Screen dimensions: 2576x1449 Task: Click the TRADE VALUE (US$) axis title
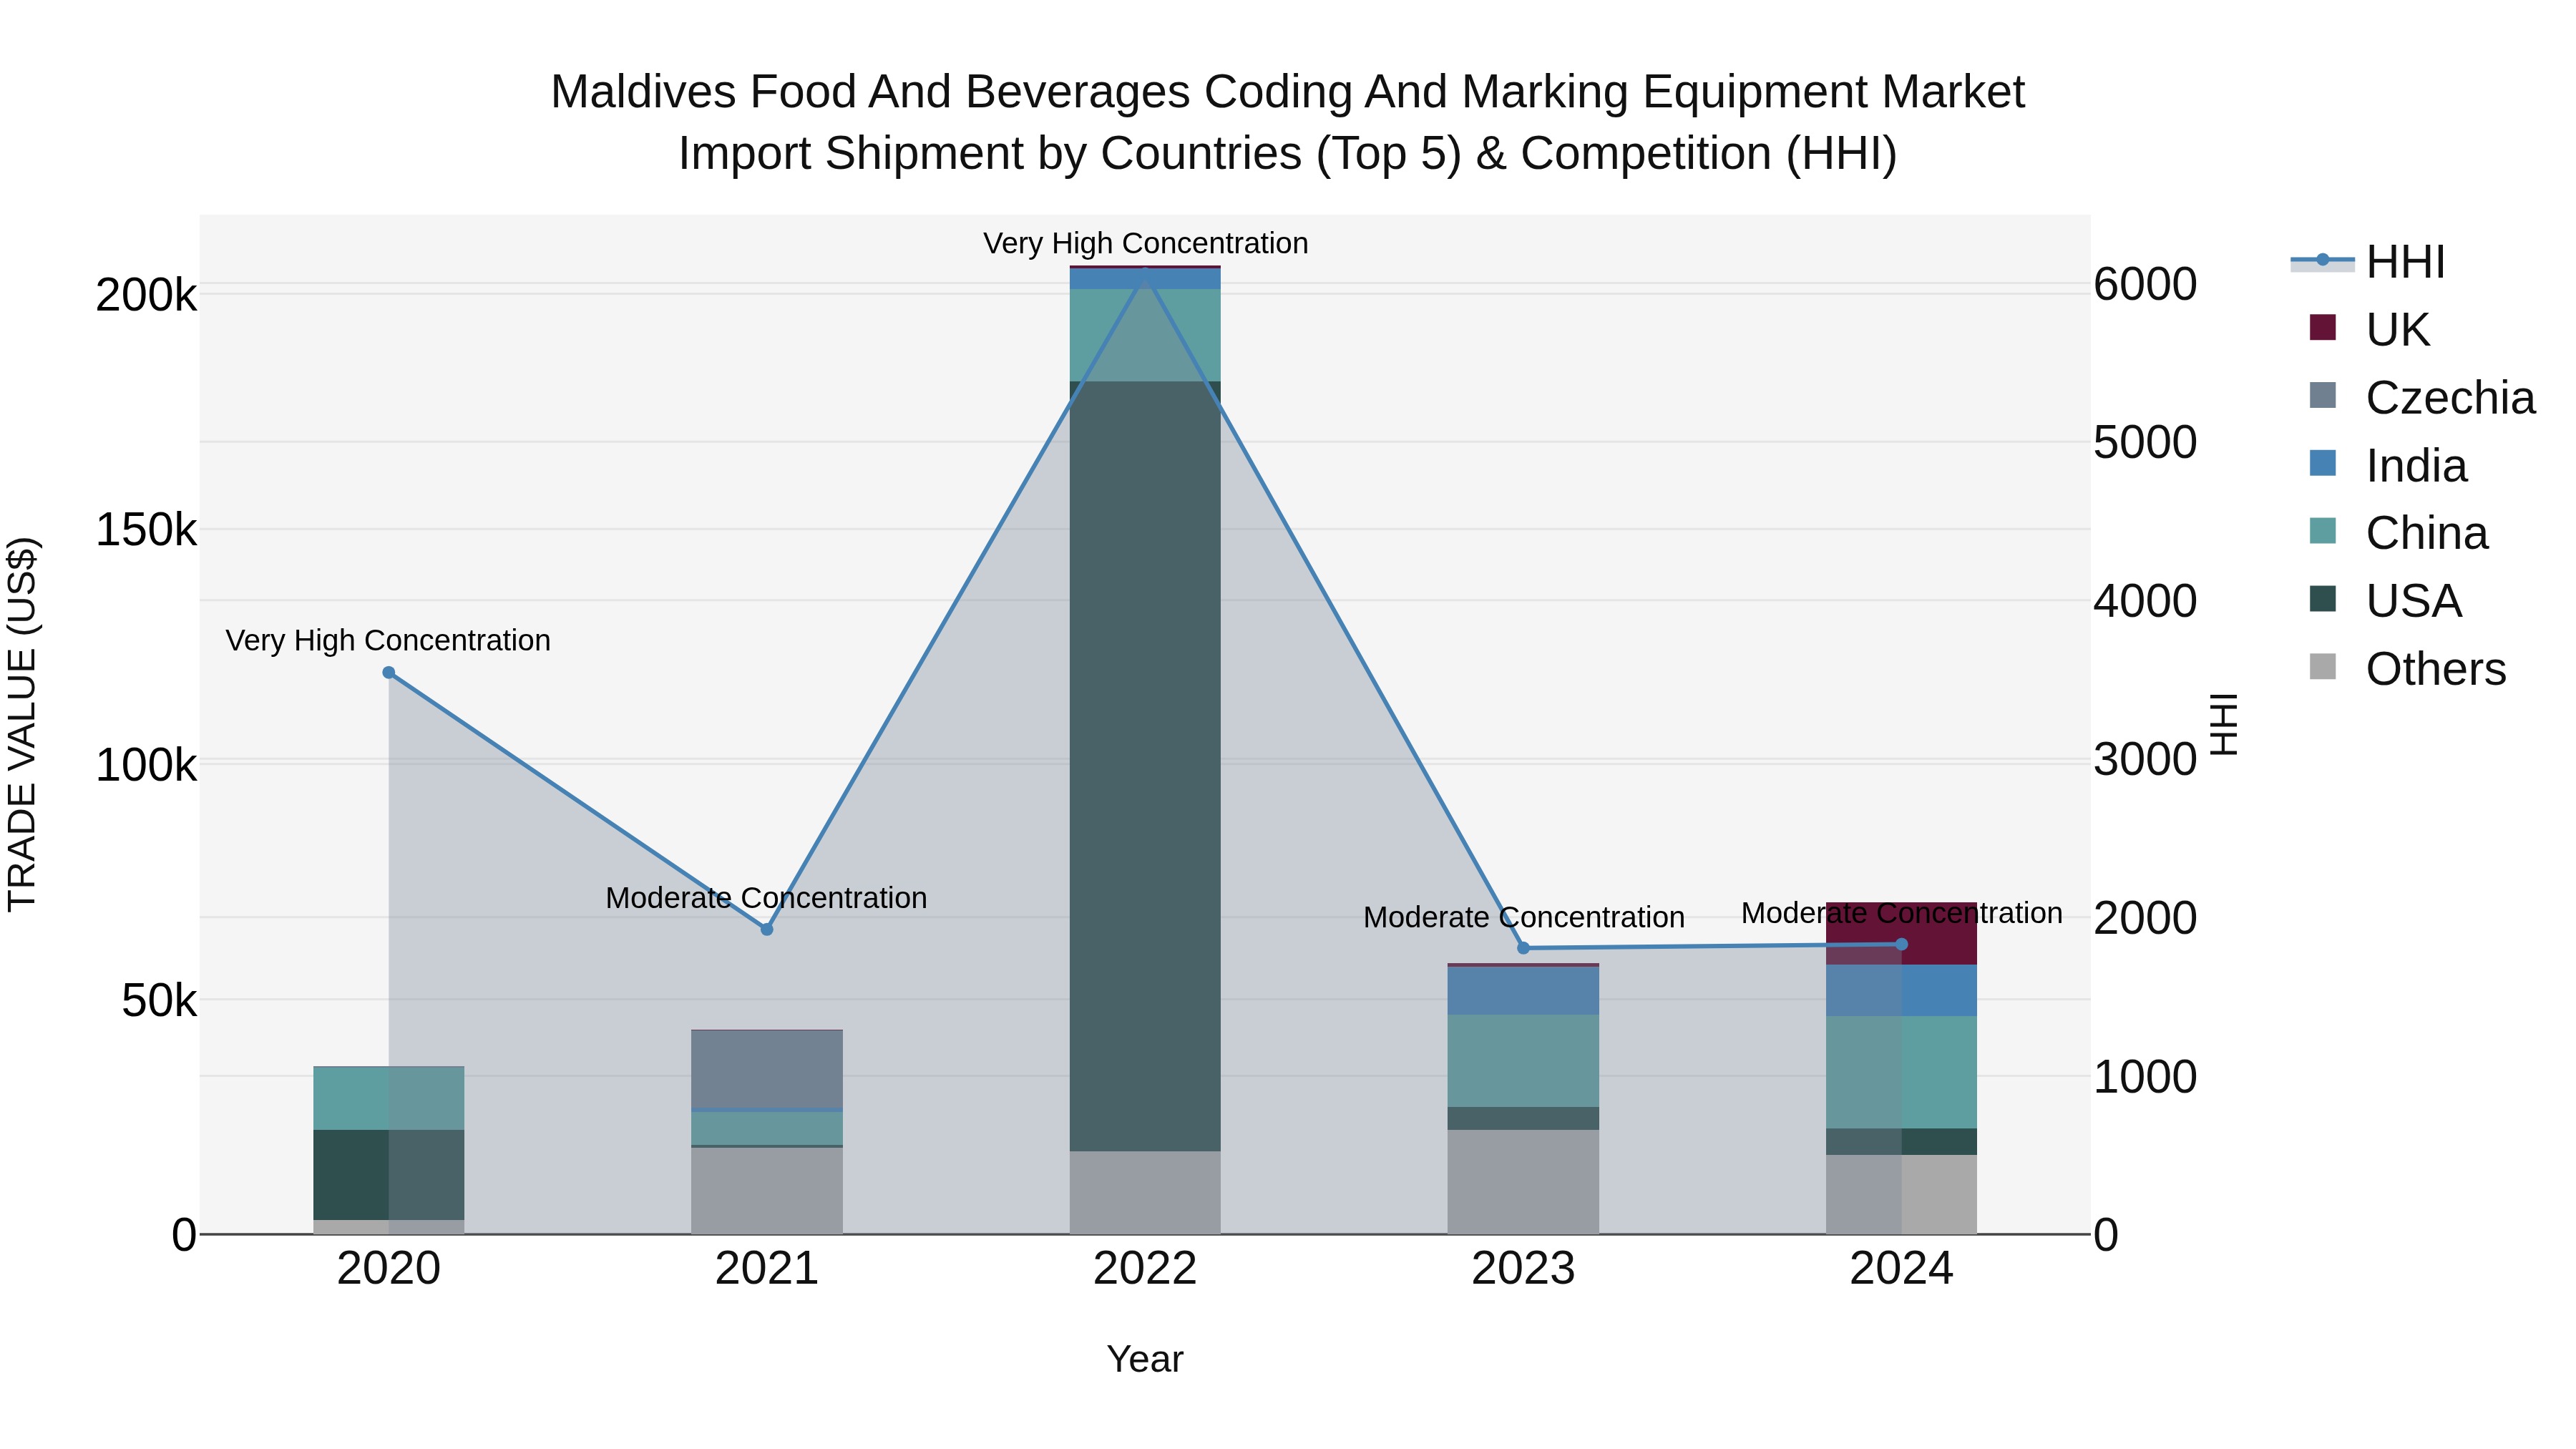[x=22, y=724]
